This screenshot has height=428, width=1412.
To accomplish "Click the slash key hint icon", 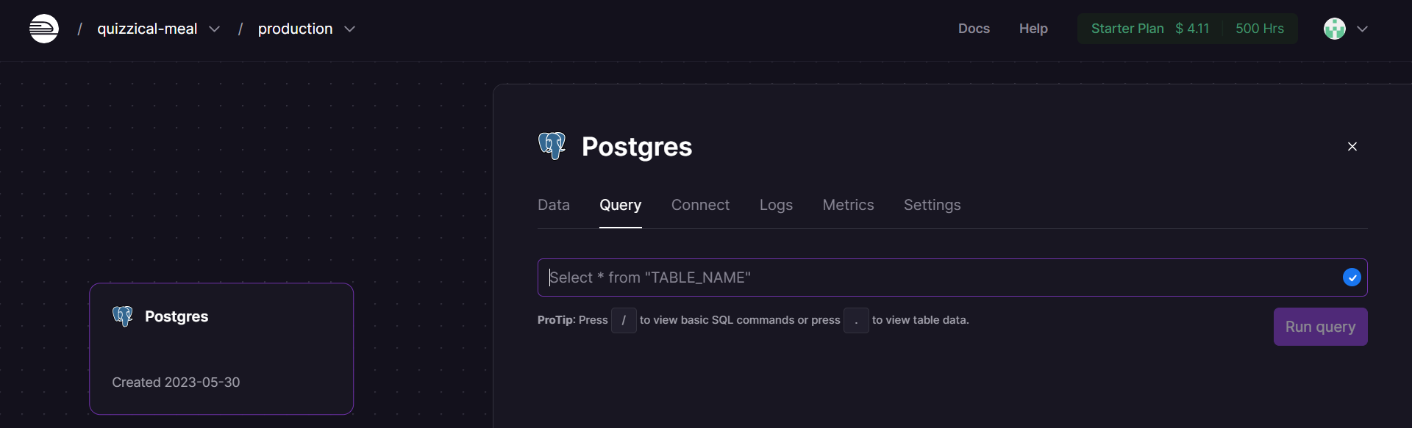I will point(624,320).
